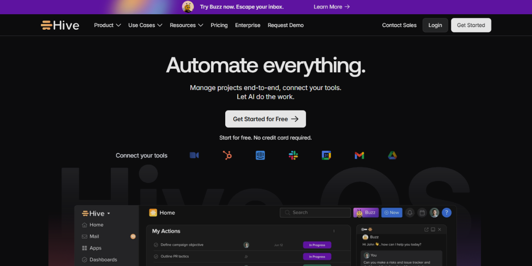
Task: Expand the Product dropdown menu
Action: [x=107, y=25]
